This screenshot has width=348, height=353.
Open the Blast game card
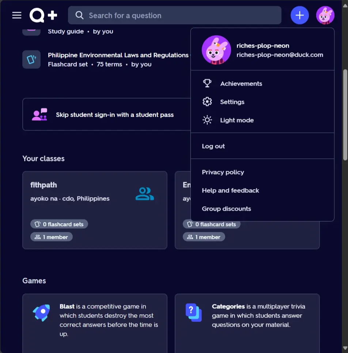point(95,323)
